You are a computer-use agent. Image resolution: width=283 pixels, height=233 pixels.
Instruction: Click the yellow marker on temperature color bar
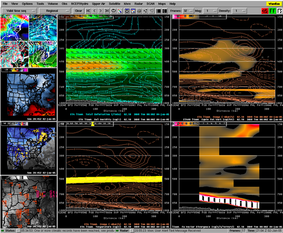point(93,124)
